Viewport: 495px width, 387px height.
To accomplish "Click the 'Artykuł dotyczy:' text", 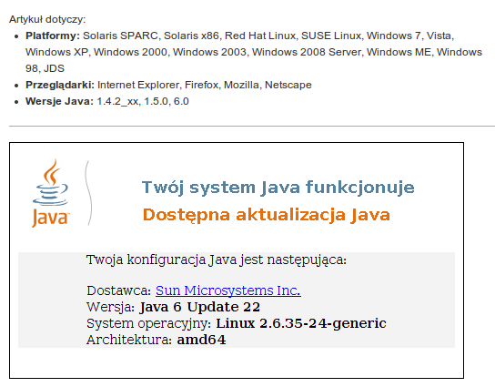I will click(x=47, y=19).
